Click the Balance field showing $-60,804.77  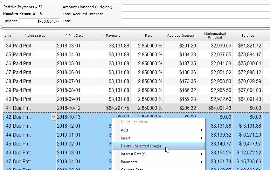click(40, 21)
